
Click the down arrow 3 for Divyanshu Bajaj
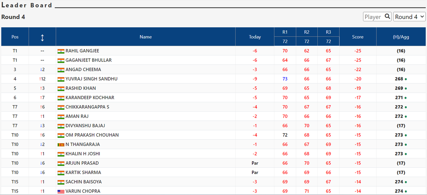pyautogui.click(x=42, y=126)
